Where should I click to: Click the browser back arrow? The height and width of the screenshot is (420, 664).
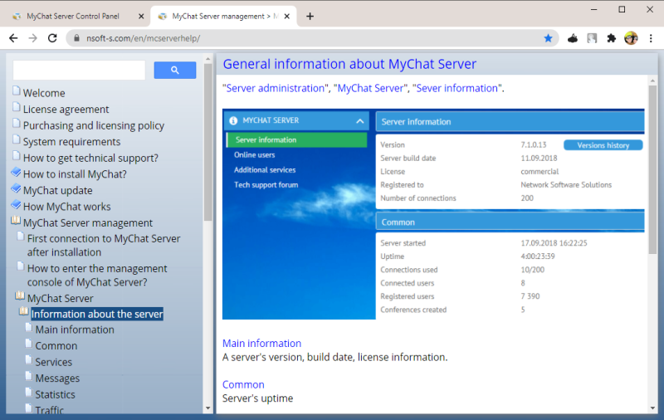pyautogui.click(x=13, y=38)
